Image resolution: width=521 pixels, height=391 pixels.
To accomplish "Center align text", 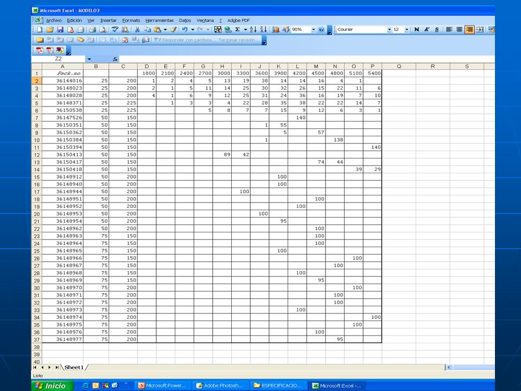I will (x=459, y=29).
